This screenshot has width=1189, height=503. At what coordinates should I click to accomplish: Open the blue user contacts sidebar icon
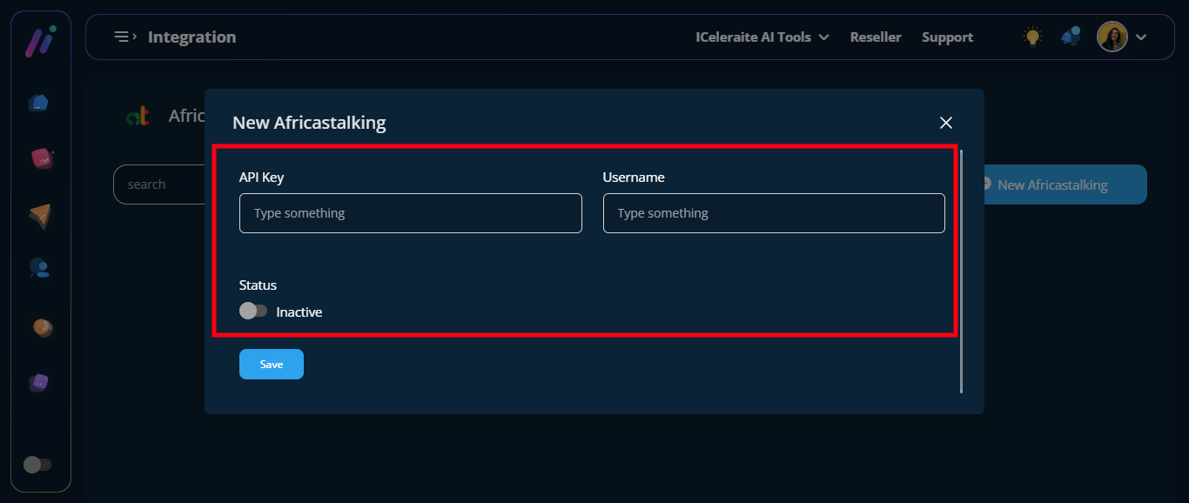point(39,268)
